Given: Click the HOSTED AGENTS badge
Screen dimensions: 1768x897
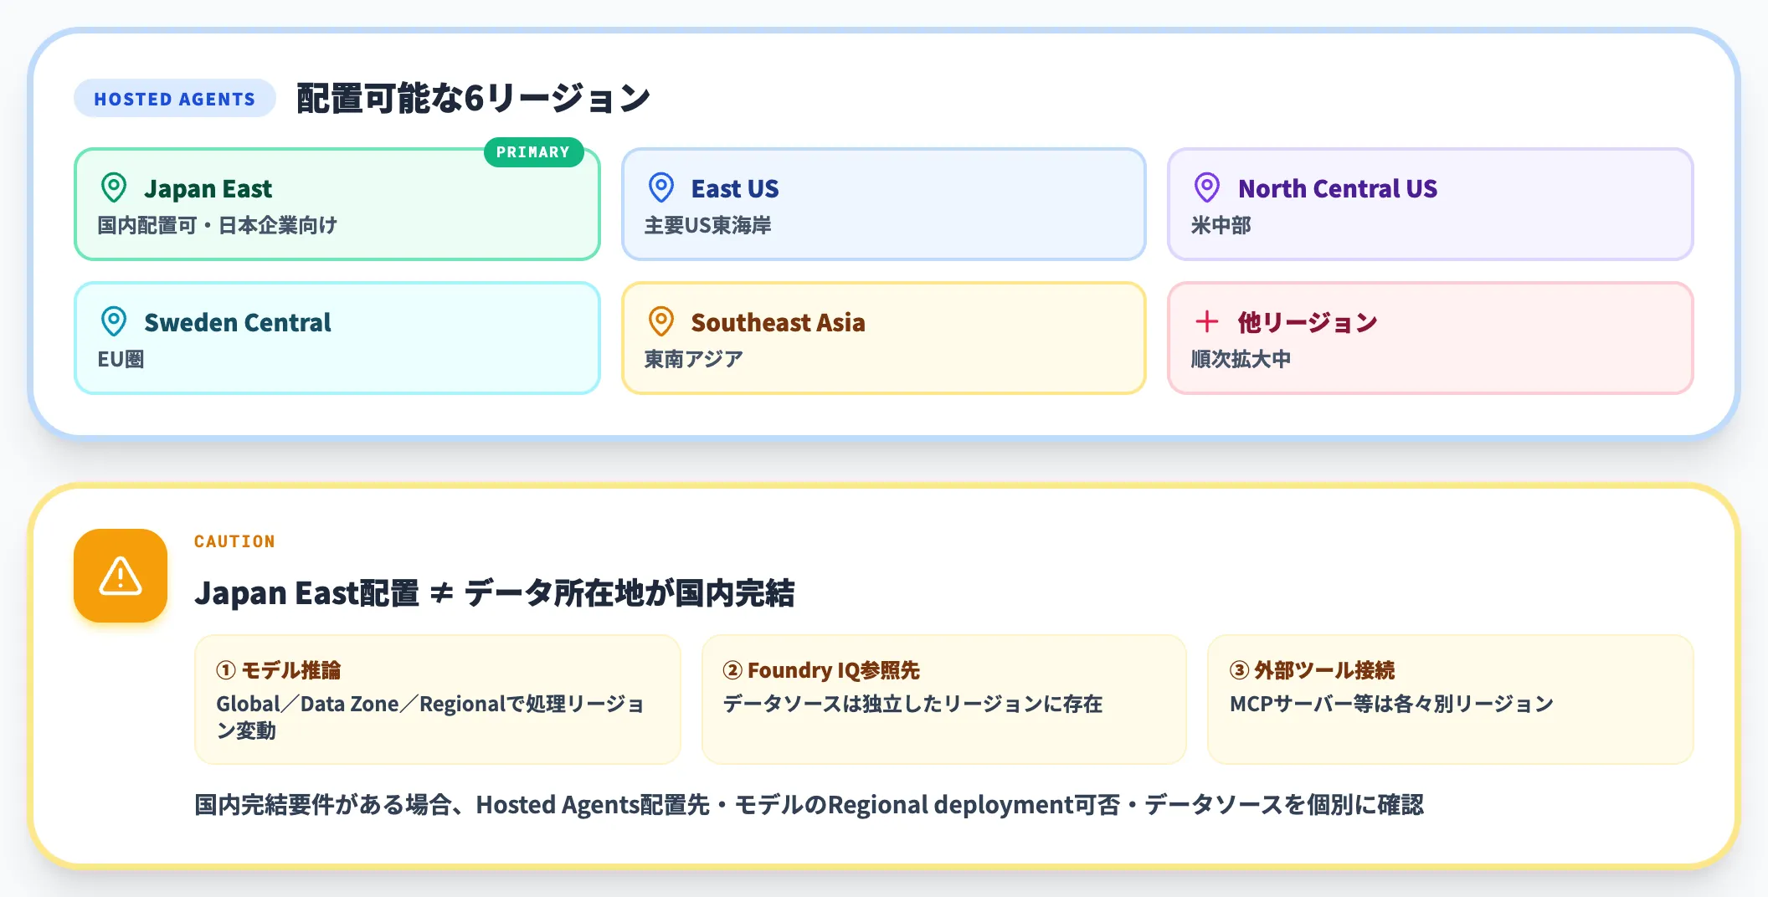Looking at the screenshot, I should (175, 99).
